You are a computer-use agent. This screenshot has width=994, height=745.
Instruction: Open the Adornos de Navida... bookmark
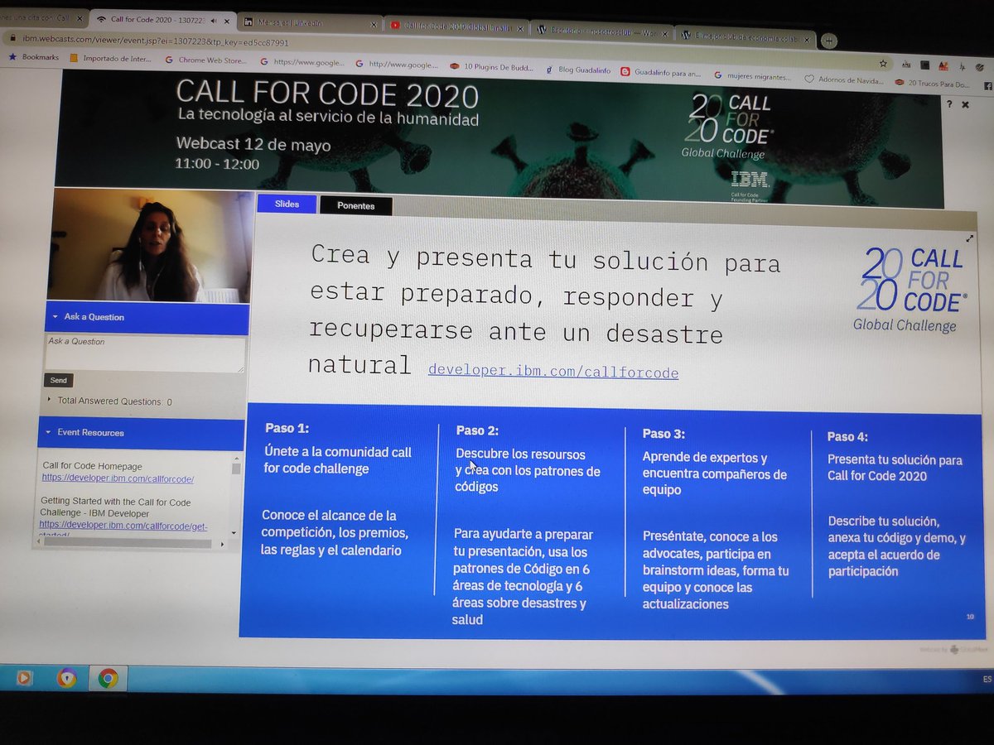click(x=843, y=81)
